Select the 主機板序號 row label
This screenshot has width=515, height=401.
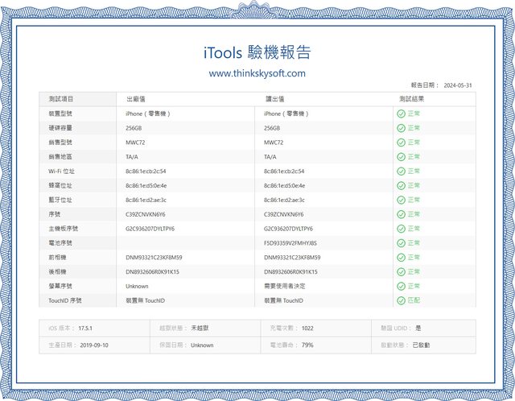point(63,229)
